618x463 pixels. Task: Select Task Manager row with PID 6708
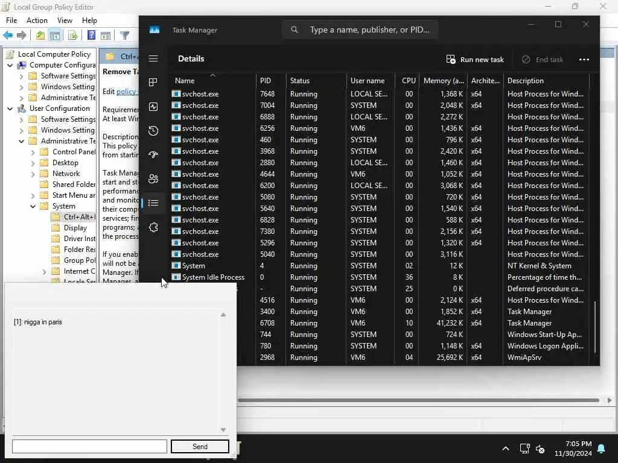[413, 323]
